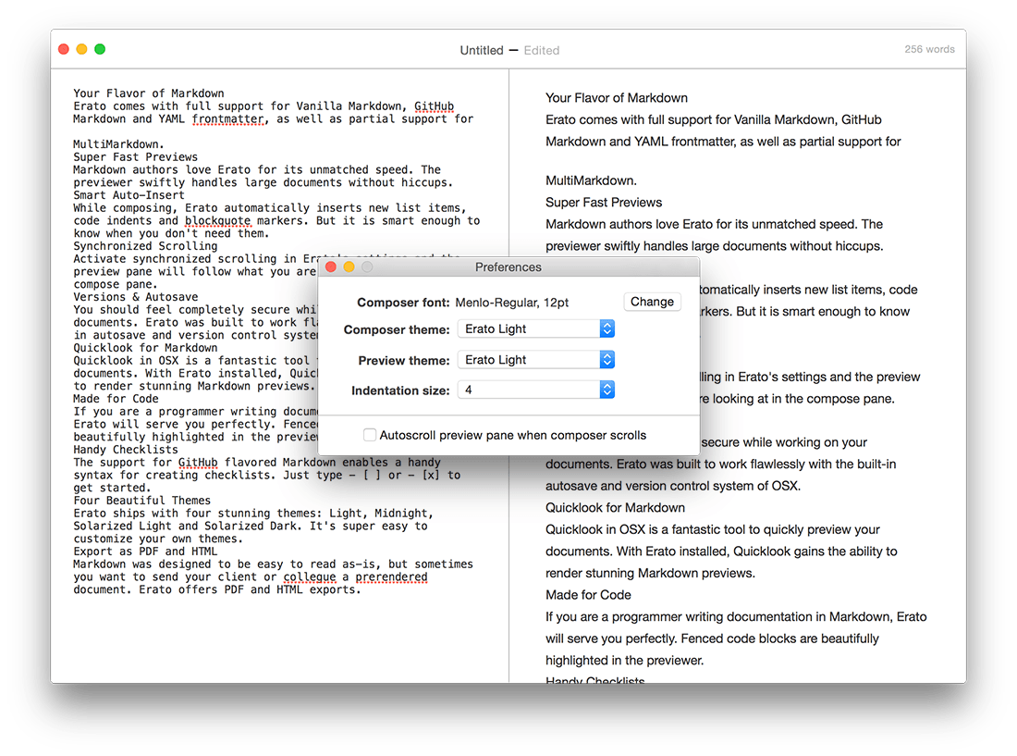Click misspelled word 'blockquote' in composer
This screenshot has width=1017, height=756.
tap(218, 220)
